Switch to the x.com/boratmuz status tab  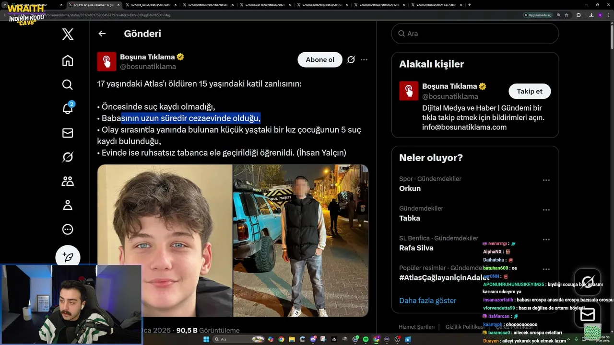click(x=379, y=5)
